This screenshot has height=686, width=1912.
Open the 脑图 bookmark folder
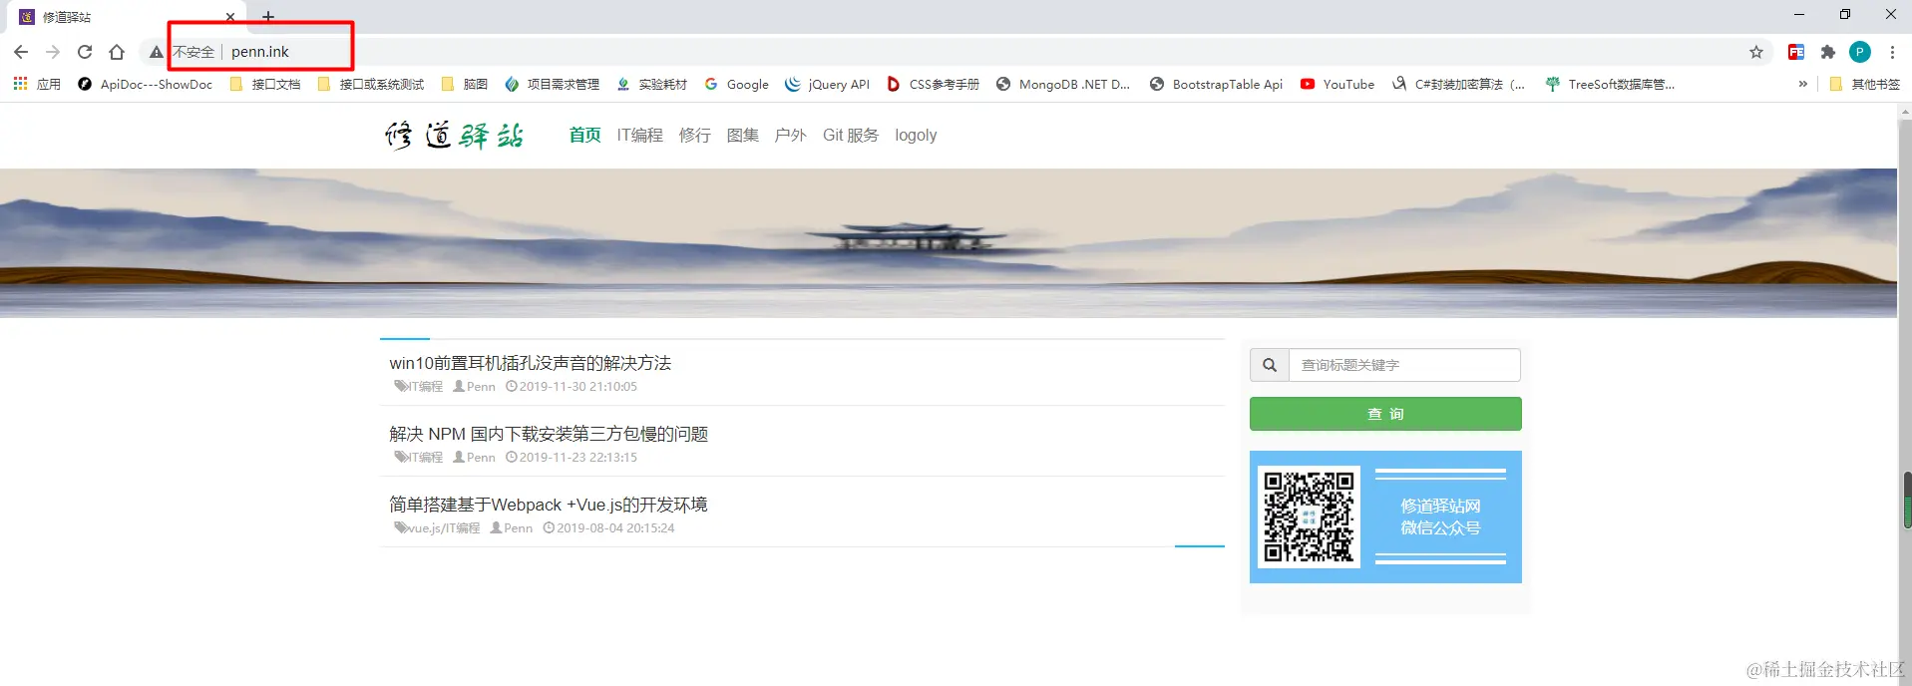coord(465,84)
